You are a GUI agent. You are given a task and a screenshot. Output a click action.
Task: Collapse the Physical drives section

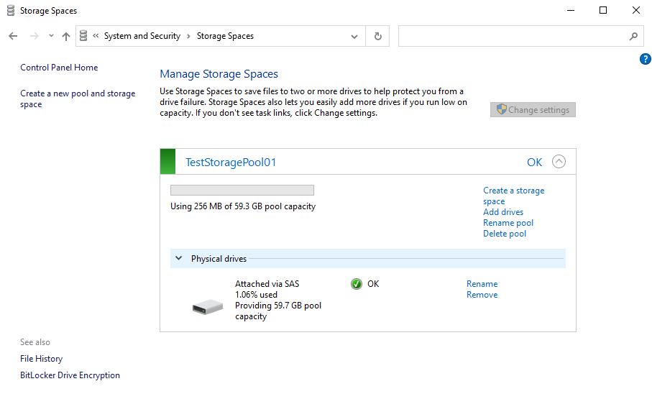coord(179,259)
